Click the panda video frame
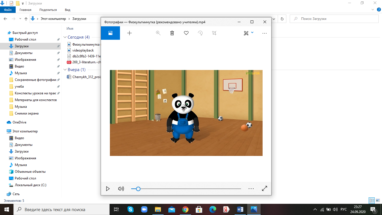This screenshot has width=382, height=215. coord(186,113)
